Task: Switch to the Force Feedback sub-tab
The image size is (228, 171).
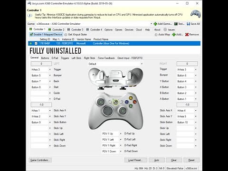Action: pyautogui.click(x=106, y=58)
